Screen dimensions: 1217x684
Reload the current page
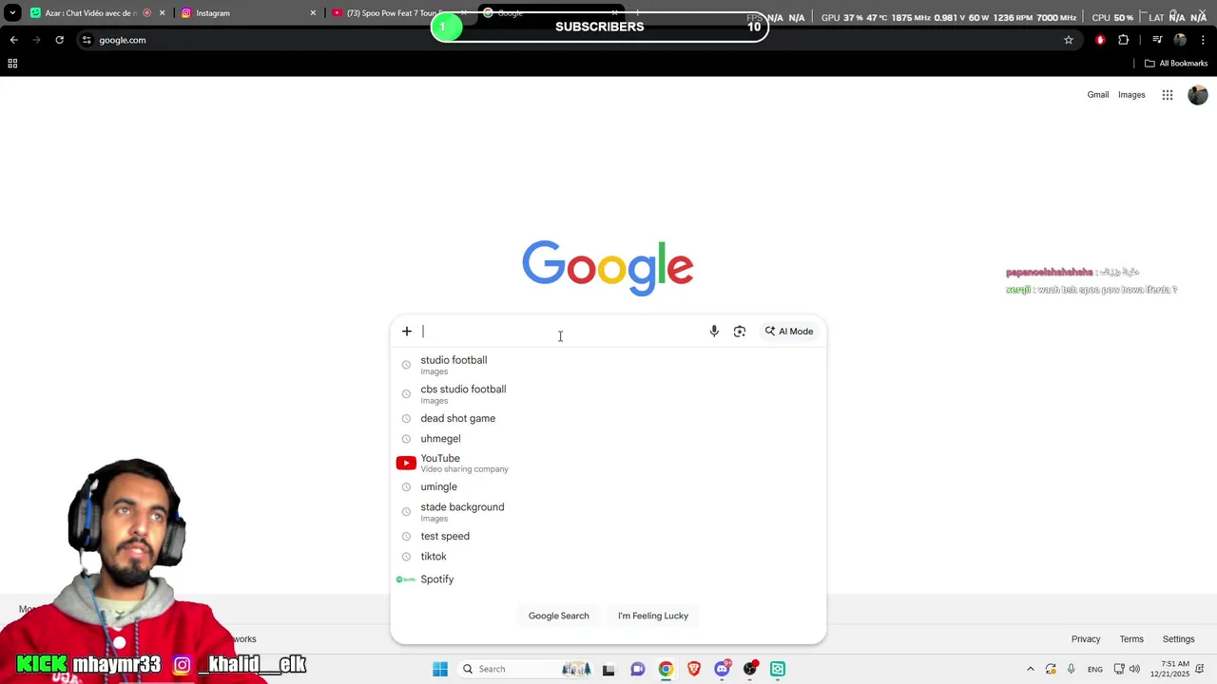[x=59, y=40]
